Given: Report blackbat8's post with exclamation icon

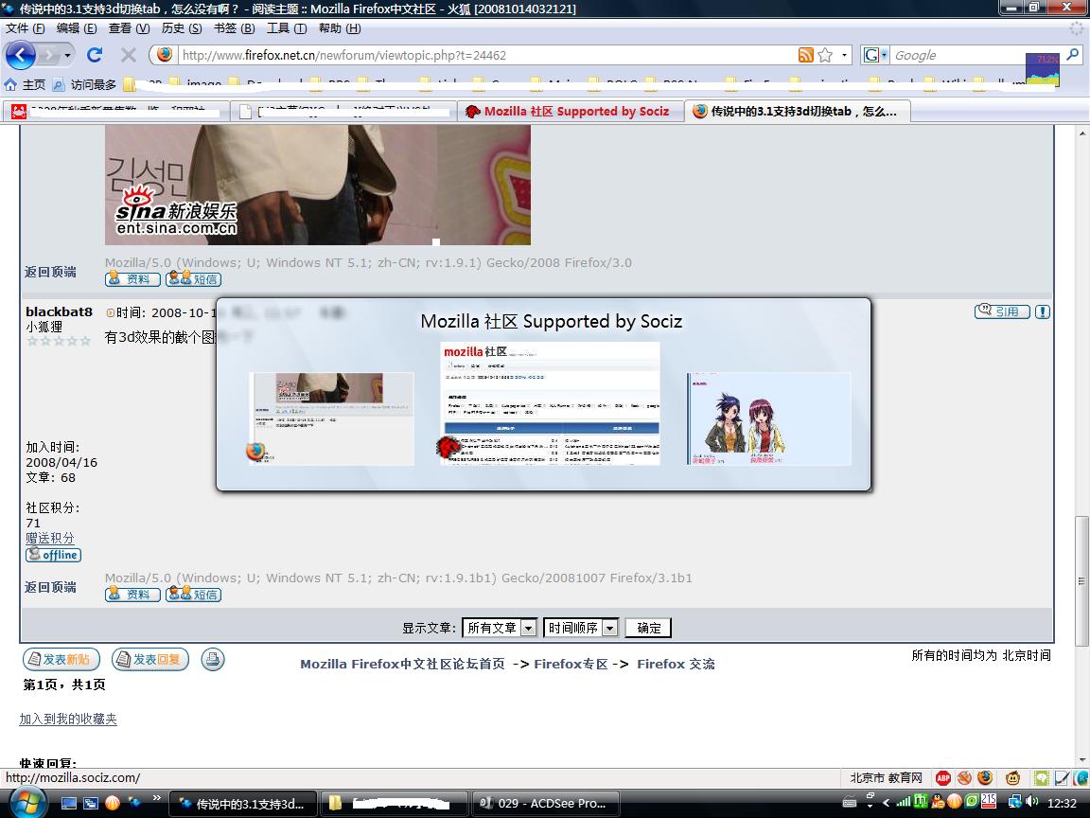Looking at the screenshot, I should point(1042,311).
